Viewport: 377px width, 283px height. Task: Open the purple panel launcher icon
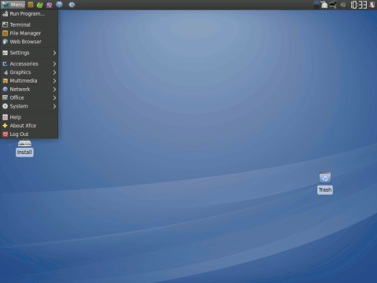[49, 5]
